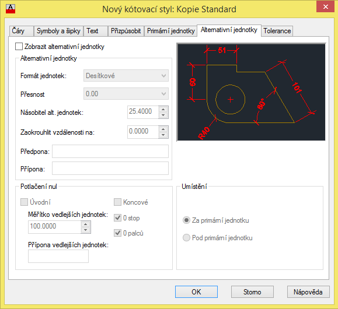Uncheck the 0 stop checkbox

(117, 217)
